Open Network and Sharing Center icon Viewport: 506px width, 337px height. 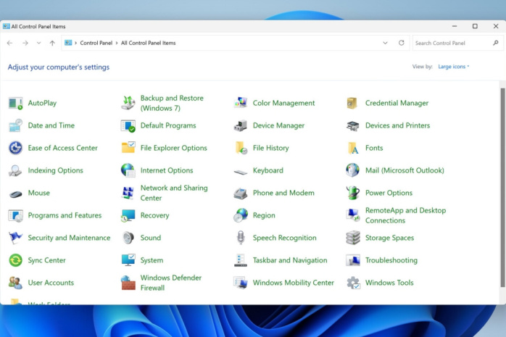[x=128, y=193]
